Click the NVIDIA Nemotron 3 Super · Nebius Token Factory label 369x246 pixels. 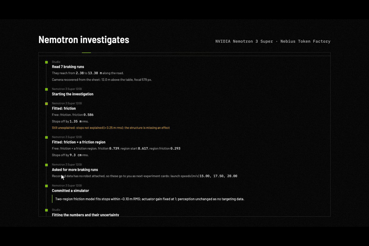pyautogui.click(x=273, y=41)
